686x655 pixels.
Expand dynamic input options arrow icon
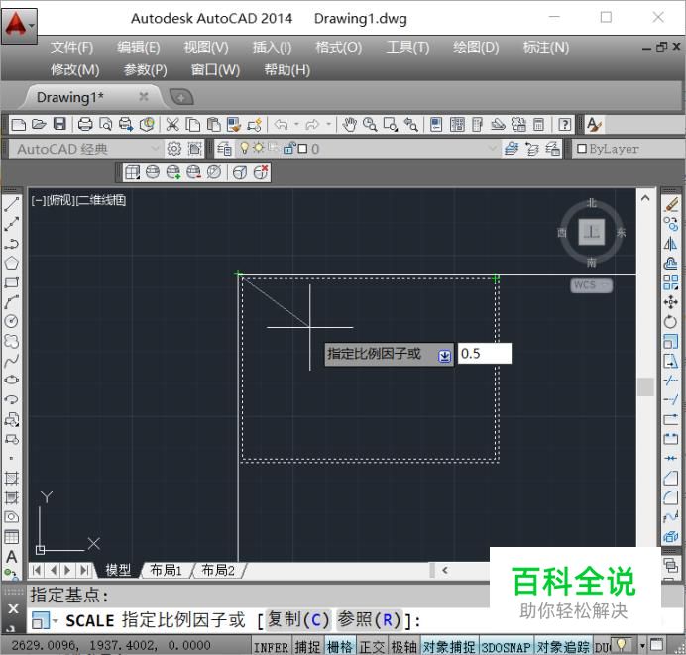pos(444,356)
